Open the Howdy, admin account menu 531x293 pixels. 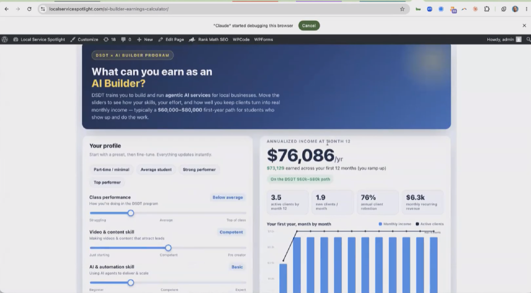coord(504,39)
